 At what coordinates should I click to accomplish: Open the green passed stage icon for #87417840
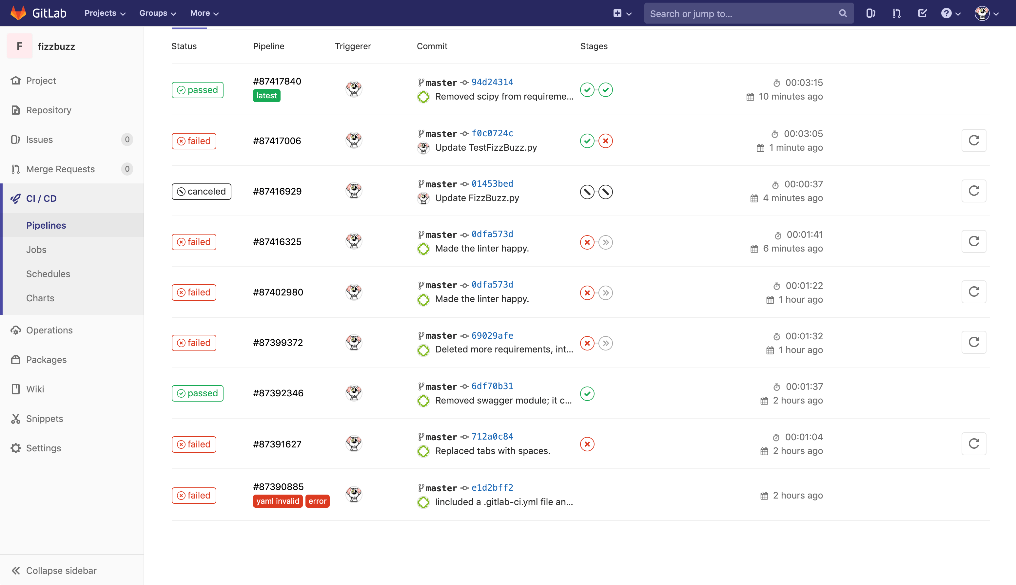pyautogui.click(x=587, y=90)
